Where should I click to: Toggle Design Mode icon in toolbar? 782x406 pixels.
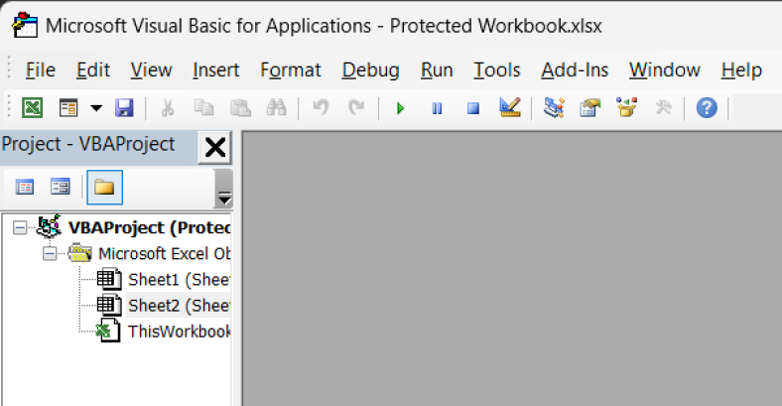(510, 107)
